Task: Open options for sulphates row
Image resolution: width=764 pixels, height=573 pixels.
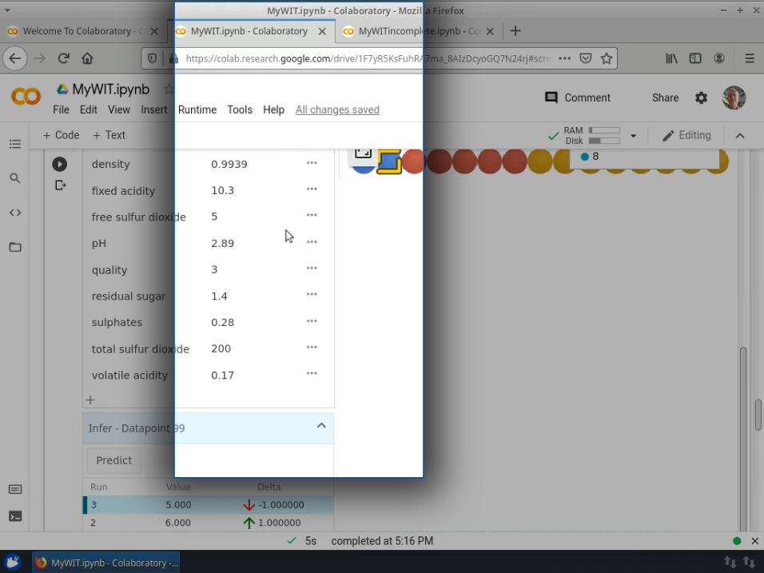Action: tap(312, 321)
